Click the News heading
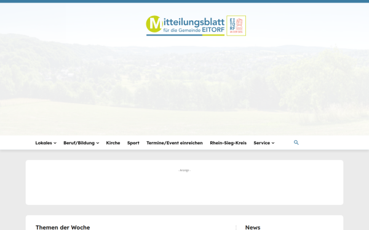 253,227
